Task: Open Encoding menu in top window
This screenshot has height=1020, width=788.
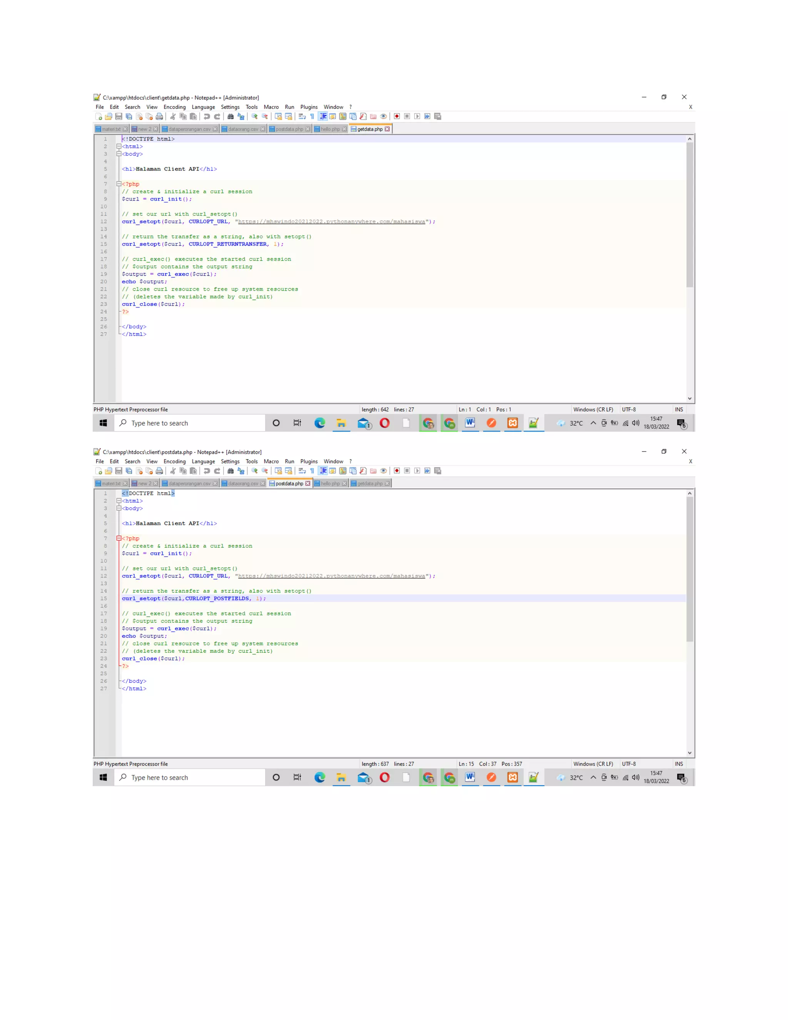Action: 174,107
